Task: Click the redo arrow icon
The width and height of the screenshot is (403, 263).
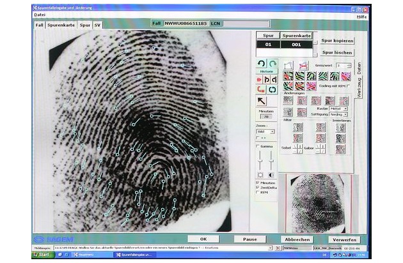Action: click(272, 64)
